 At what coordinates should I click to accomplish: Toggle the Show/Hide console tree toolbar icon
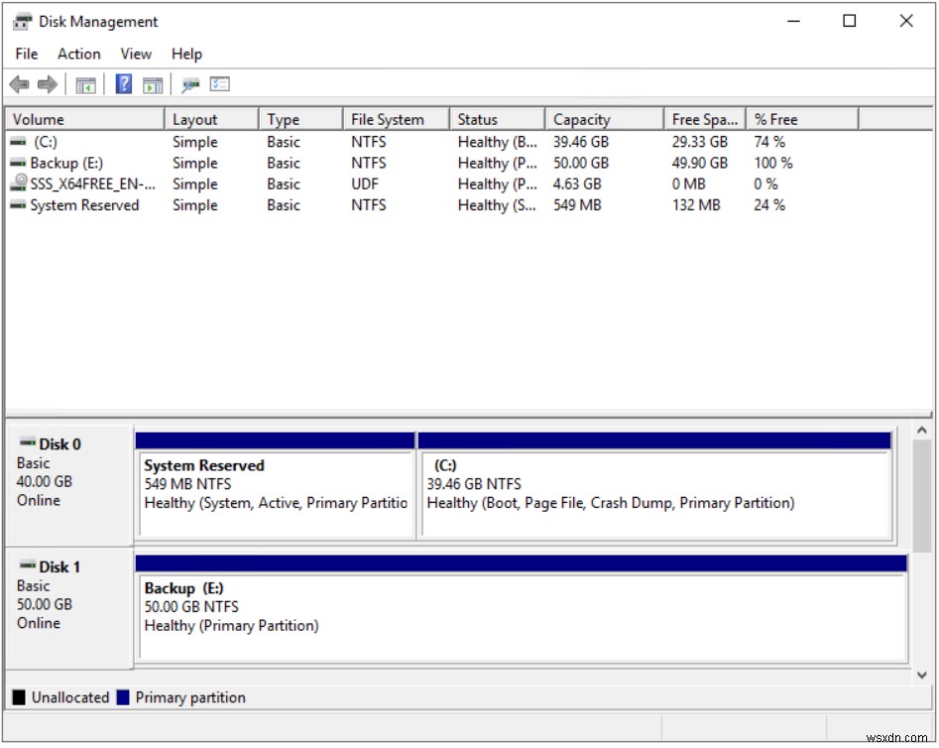85,84
